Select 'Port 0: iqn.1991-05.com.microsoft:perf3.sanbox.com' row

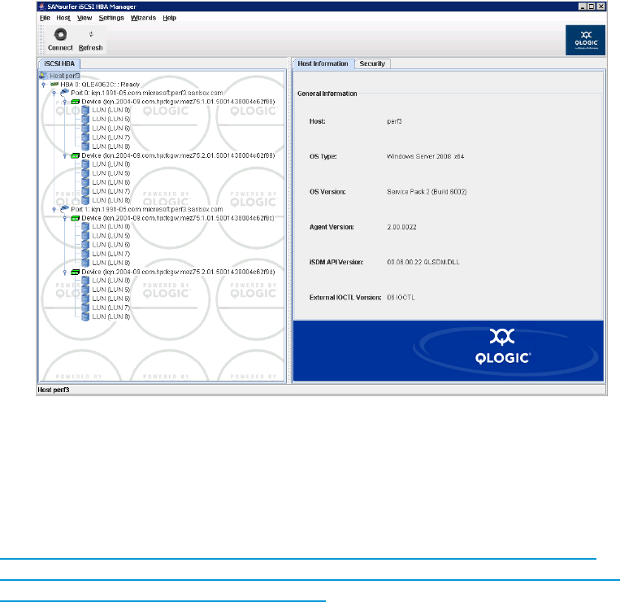coord(147,93)
